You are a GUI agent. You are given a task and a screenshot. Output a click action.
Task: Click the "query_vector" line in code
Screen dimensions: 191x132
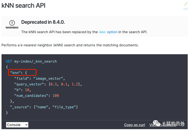click(x=48, y=84)
